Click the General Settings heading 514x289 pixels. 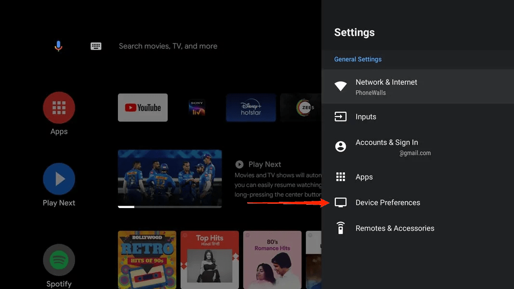coord(357,59)
